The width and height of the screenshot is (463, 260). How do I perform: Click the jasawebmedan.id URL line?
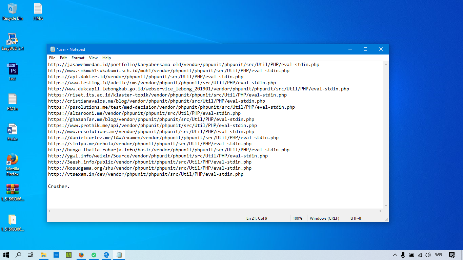coord(184,64)
